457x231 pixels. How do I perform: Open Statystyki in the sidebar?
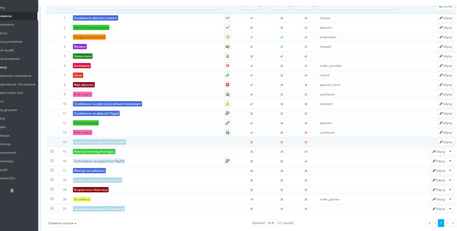click(x=4, y=170)
